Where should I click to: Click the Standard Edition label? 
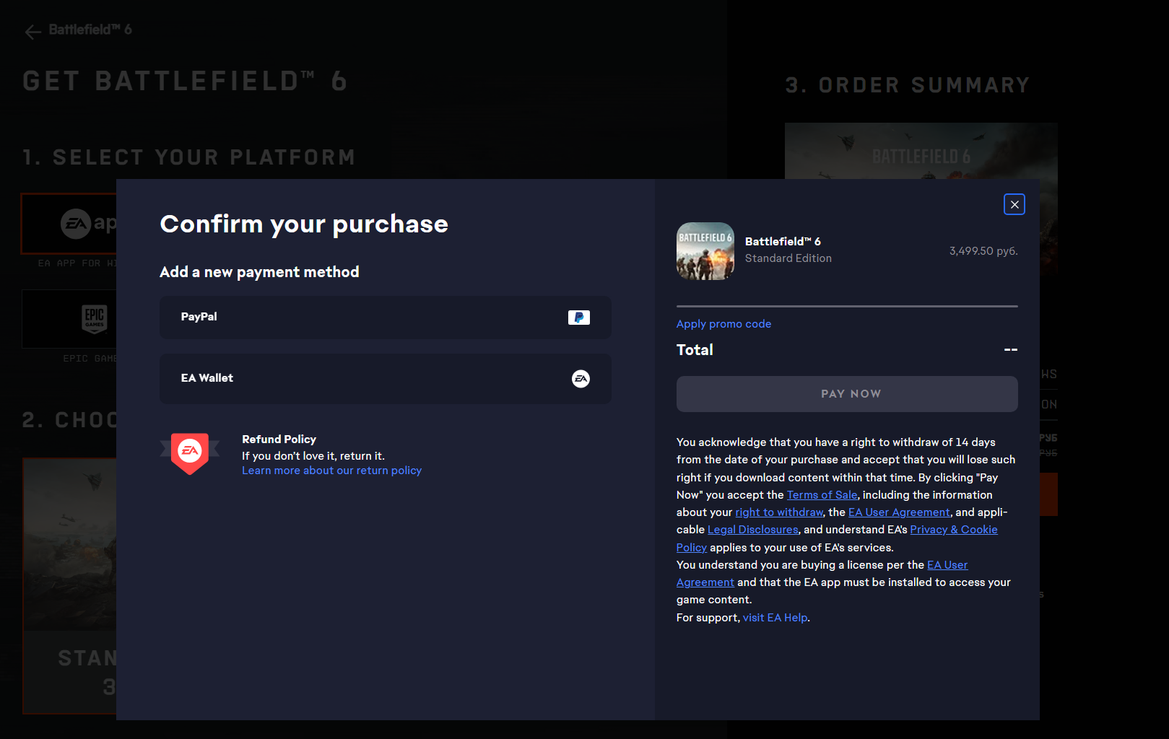click(788, 258)
